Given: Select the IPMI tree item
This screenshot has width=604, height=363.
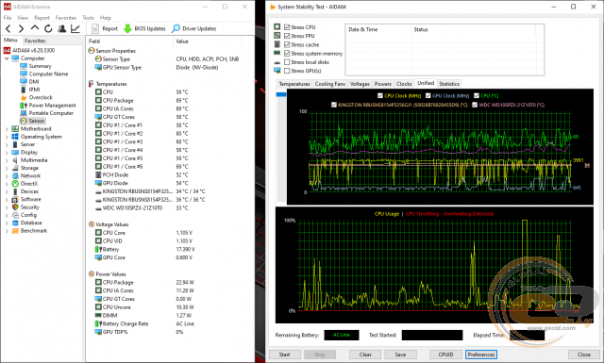Looking at the screenshot, I should pyautogui.click(x=35, y=90).
